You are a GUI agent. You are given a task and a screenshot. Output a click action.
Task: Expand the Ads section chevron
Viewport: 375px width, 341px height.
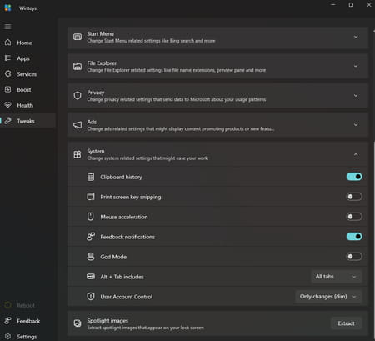coord(356,125)
